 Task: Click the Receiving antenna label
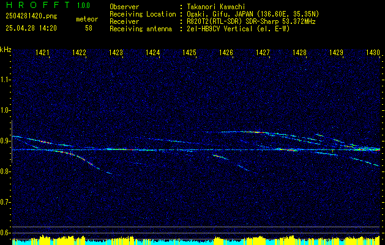[141, 29]
